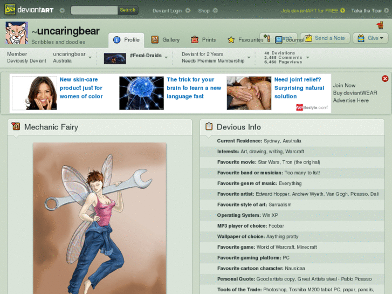Open the learn a new language ad link
The image size is (392, 294).
tap(194, 88)
